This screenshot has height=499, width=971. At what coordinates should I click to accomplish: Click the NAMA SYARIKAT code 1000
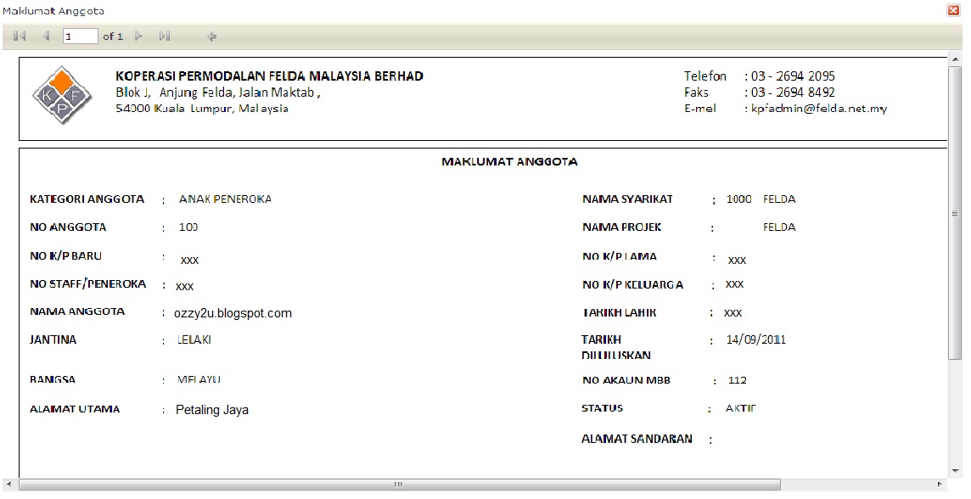click(738, 199)
